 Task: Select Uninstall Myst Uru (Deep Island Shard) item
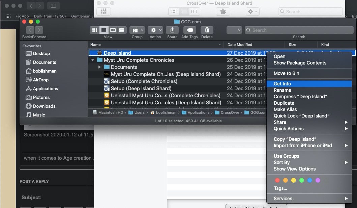pyautogui.click(x=166, y=102)
